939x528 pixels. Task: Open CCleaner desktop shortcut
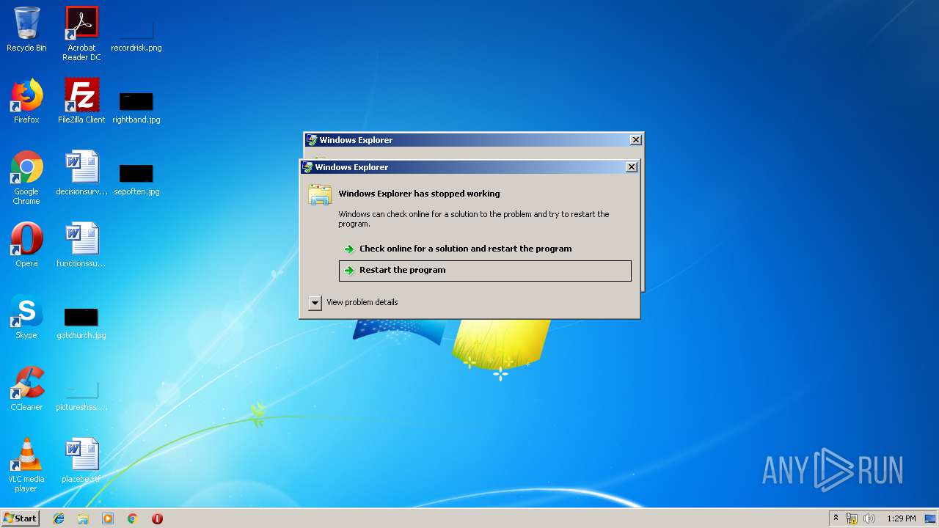click(x=26, y=389)
